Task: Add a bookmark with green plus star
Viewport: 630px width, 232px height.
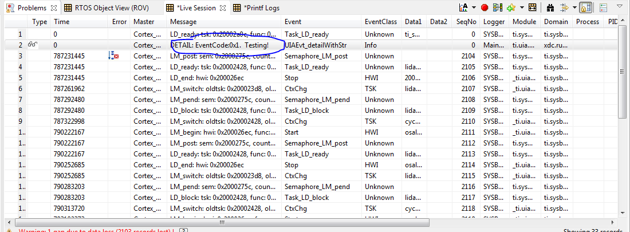Action: point(511,7)
